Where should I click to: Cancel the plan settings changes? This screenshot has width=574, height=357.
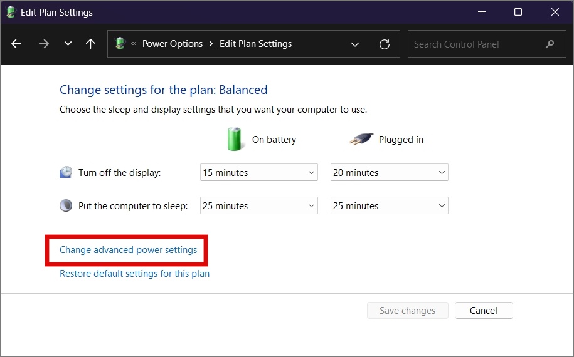[484, 311]
